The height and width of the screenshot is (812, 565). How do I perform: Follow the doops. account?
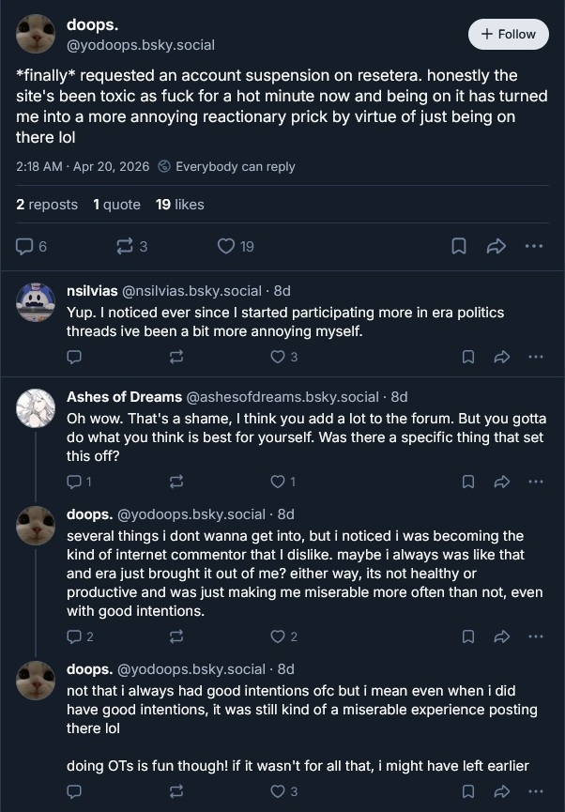point(508,34)
